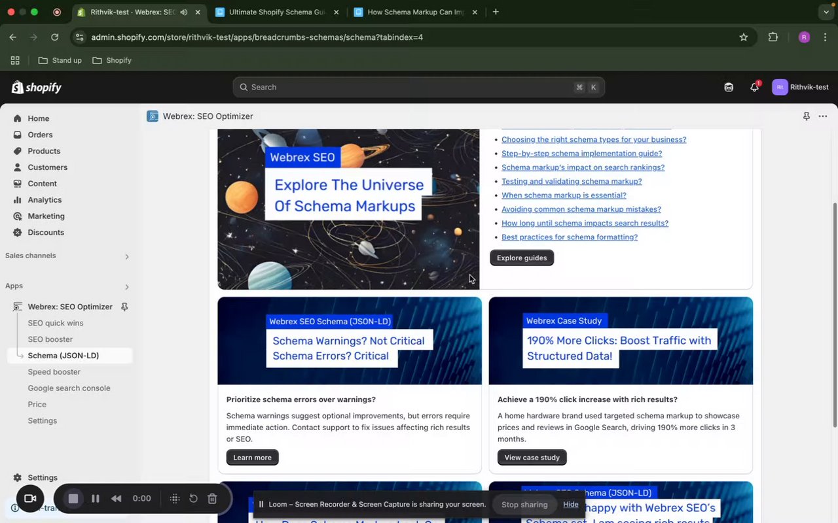Open the Chrome profile avatar
The width and height of the screenshot is (838, 523).
[805, 37]
